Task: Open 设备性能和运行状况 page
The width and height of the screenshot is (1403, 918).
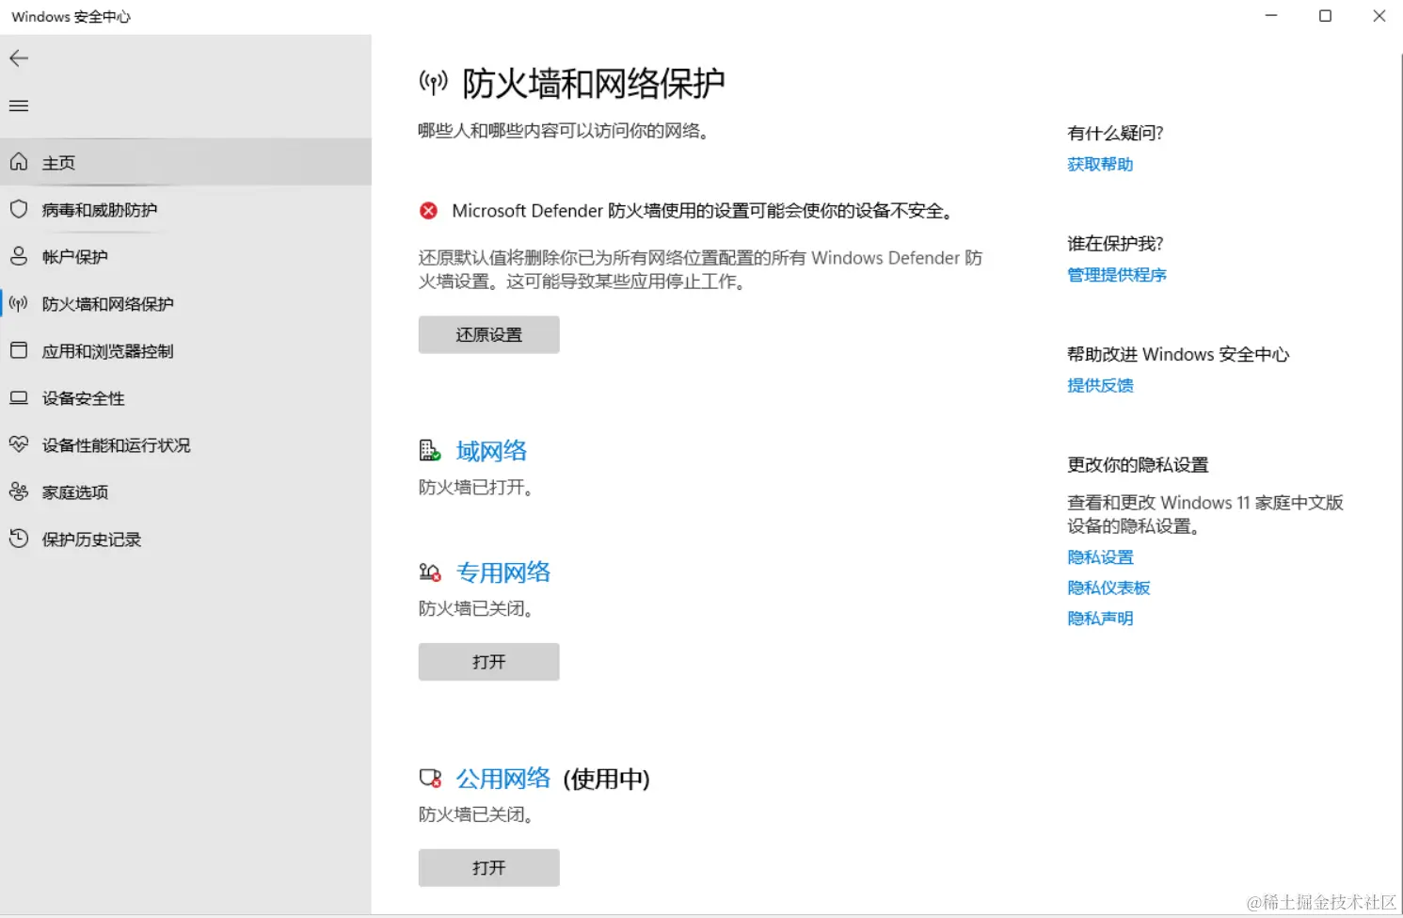Action: (185, 444)
